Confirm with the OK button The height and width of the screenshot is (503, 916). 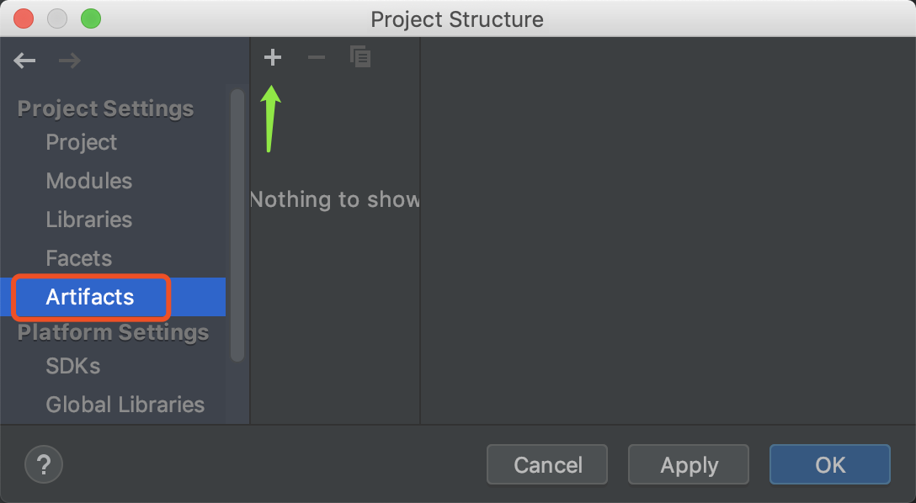[830, 465]
